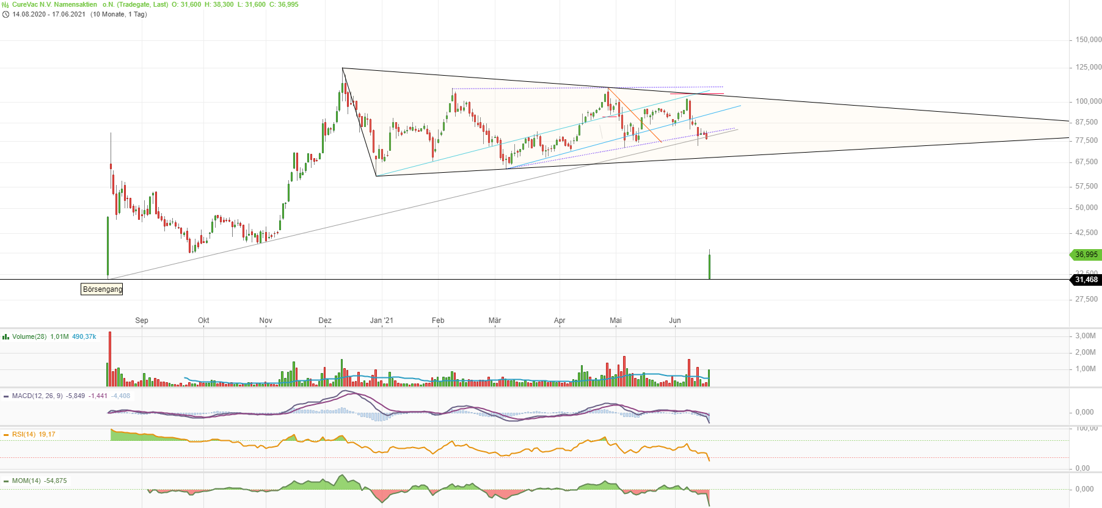
Task: Click the Mär month label on time axis
Action: point(495,321)
